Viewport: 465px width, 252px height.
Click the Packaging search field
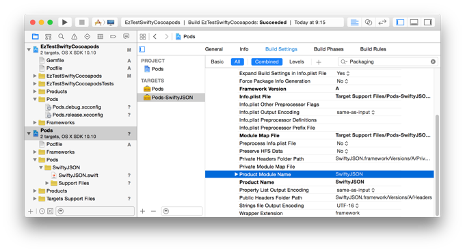(388, 61)
